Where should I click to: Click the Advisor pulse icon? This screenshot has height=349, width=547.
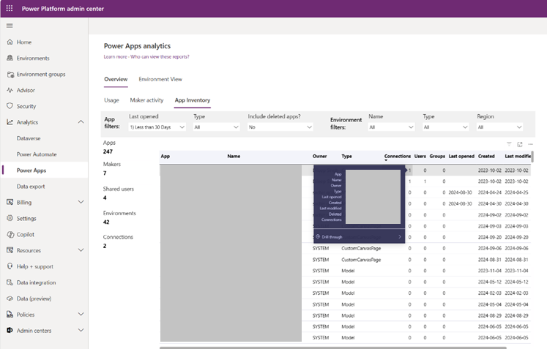[10, 90]
